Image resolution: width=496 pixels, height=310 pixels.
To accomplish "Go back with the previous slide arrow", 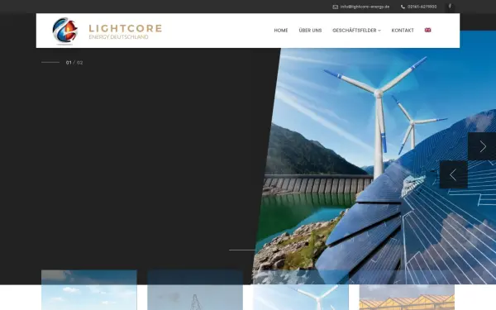I will click(x=454, y=174).
